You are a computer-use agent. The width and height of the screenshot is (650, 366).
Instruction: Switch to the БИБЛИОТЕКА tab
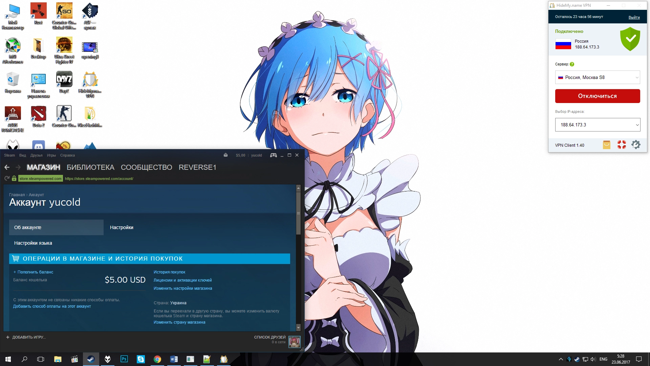(x=90, y=167)
